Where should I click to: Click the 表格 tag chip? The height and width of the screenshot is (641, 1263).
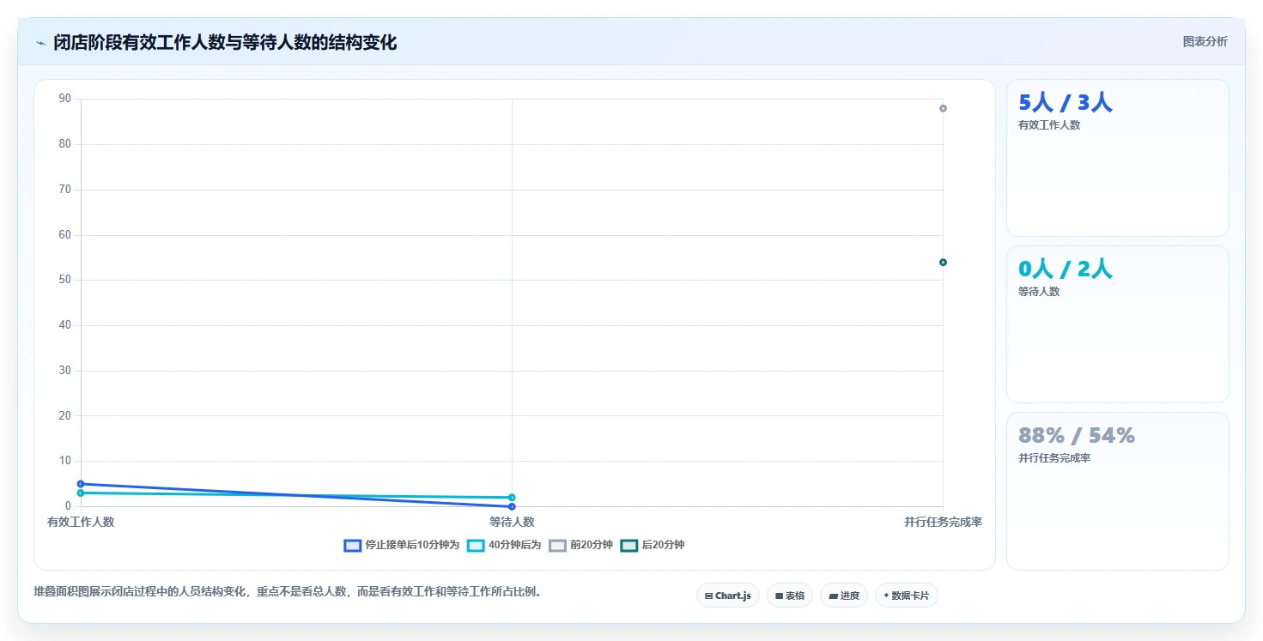coord(790,596)
